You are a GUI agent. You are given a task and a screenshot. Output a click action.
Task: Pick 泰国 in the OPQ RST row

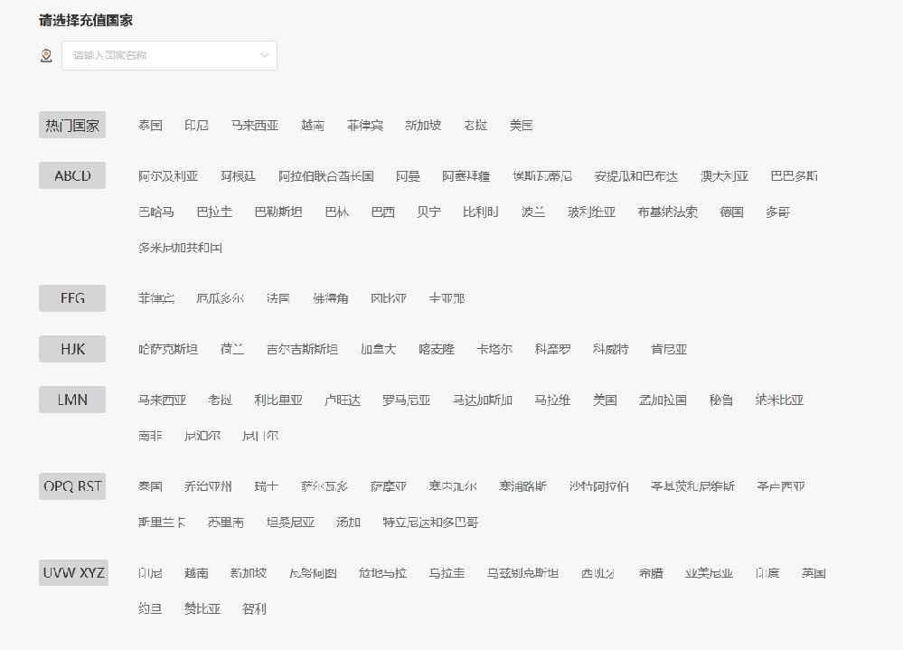150,486
